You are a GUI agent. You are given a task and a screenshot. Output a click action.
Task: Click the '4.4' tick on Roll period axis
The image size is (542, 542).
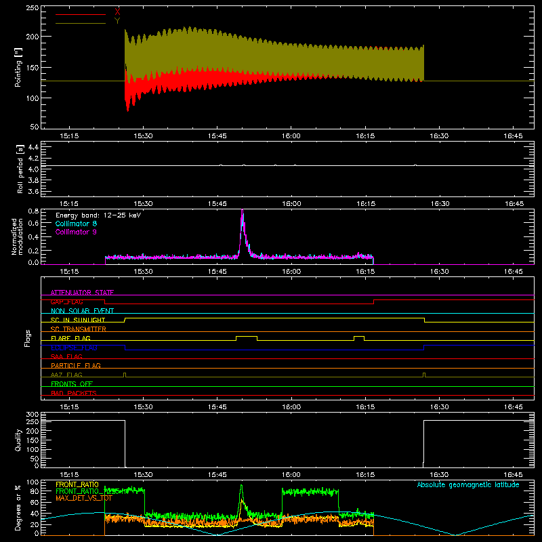(x=33, y=147)
